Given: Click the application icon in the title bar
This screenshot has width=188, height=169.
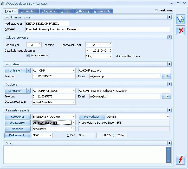Looking at the screenshot, I should (3, 3).
